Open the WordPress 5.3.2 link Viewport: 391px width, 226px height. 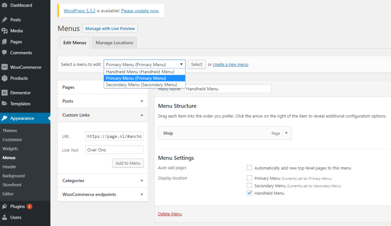[79, 11]
